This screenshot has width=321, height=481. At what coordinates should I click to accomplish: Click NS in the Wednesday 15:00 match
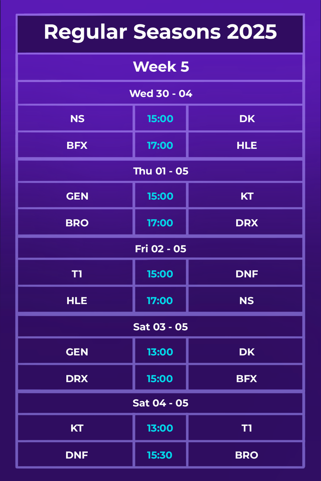77,119
